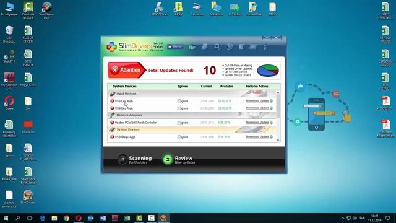Click the driver list vertical scrollbar thumb

(278, 106)
